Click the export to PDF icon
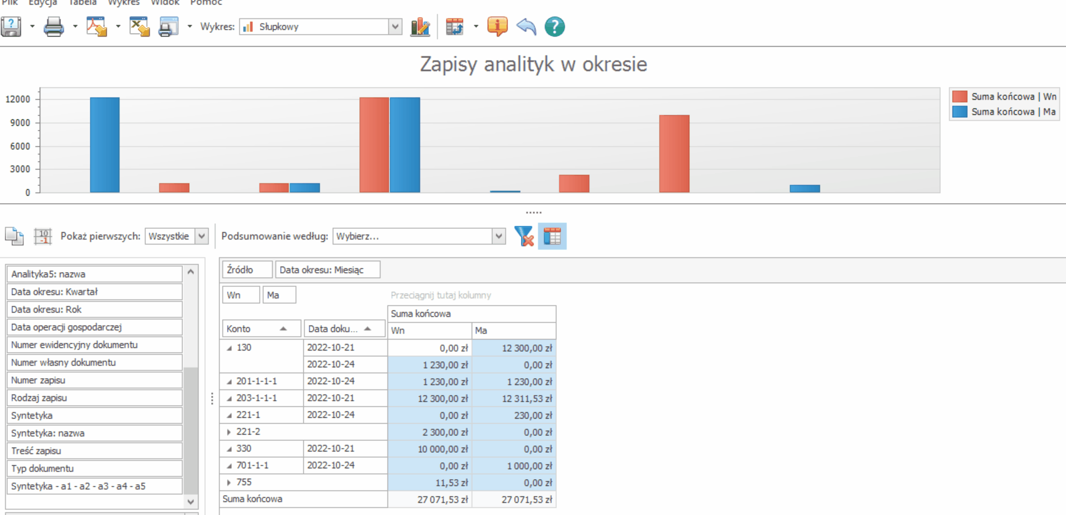 point(97,26)
